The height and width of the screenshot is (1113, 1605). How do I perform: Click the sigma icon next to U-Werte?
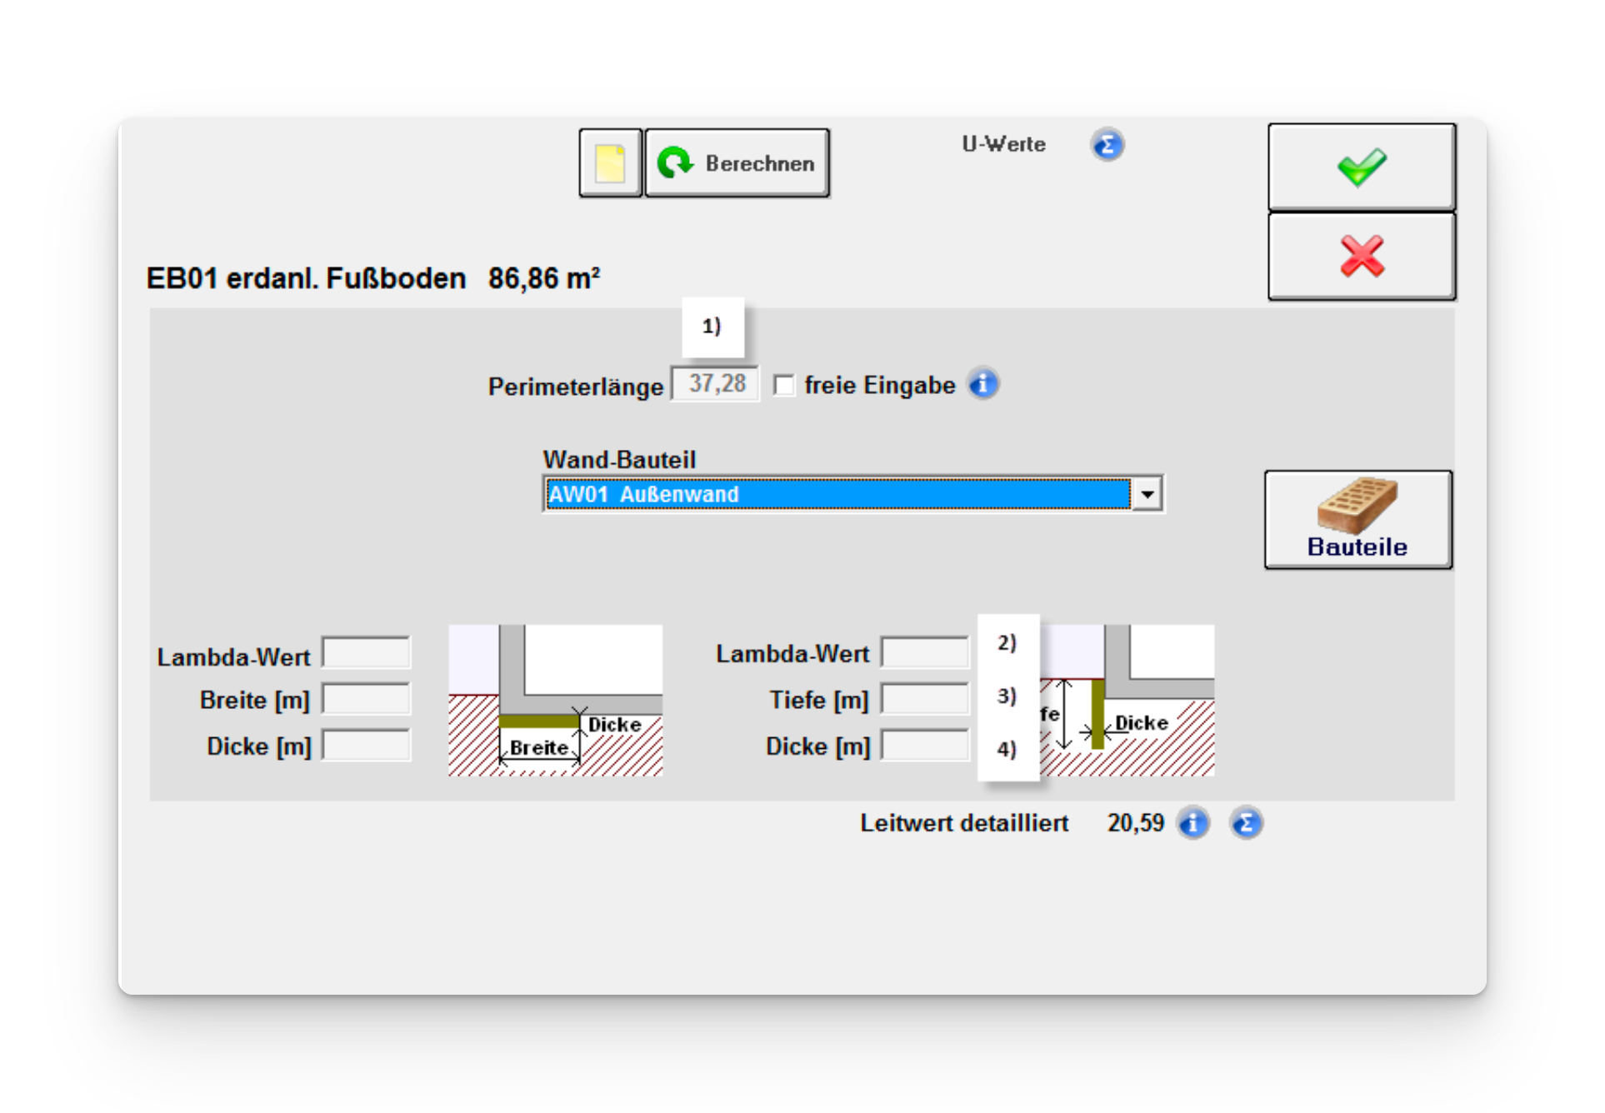click(1107, 145)
